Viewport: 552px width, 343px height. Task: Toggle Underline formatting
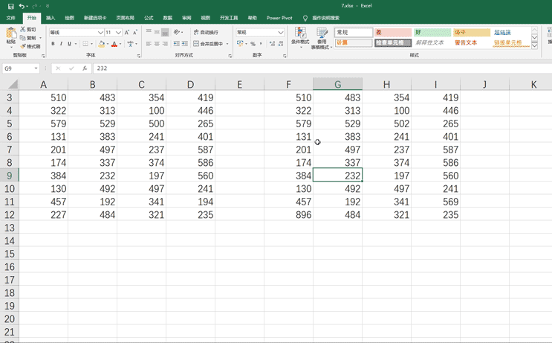coord(69,44)
